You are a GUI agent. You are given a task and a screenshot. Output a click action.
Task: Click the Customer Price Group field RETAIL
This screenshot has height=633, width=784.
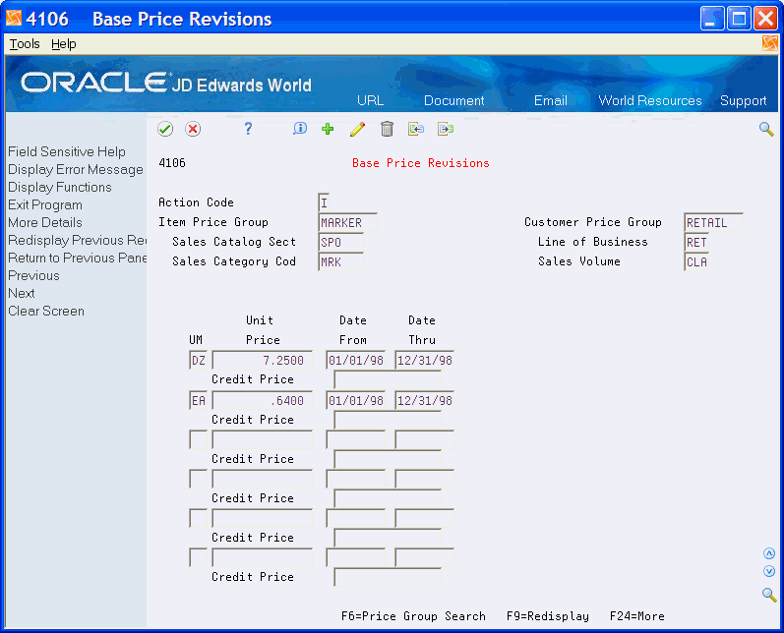click(713, 222)
